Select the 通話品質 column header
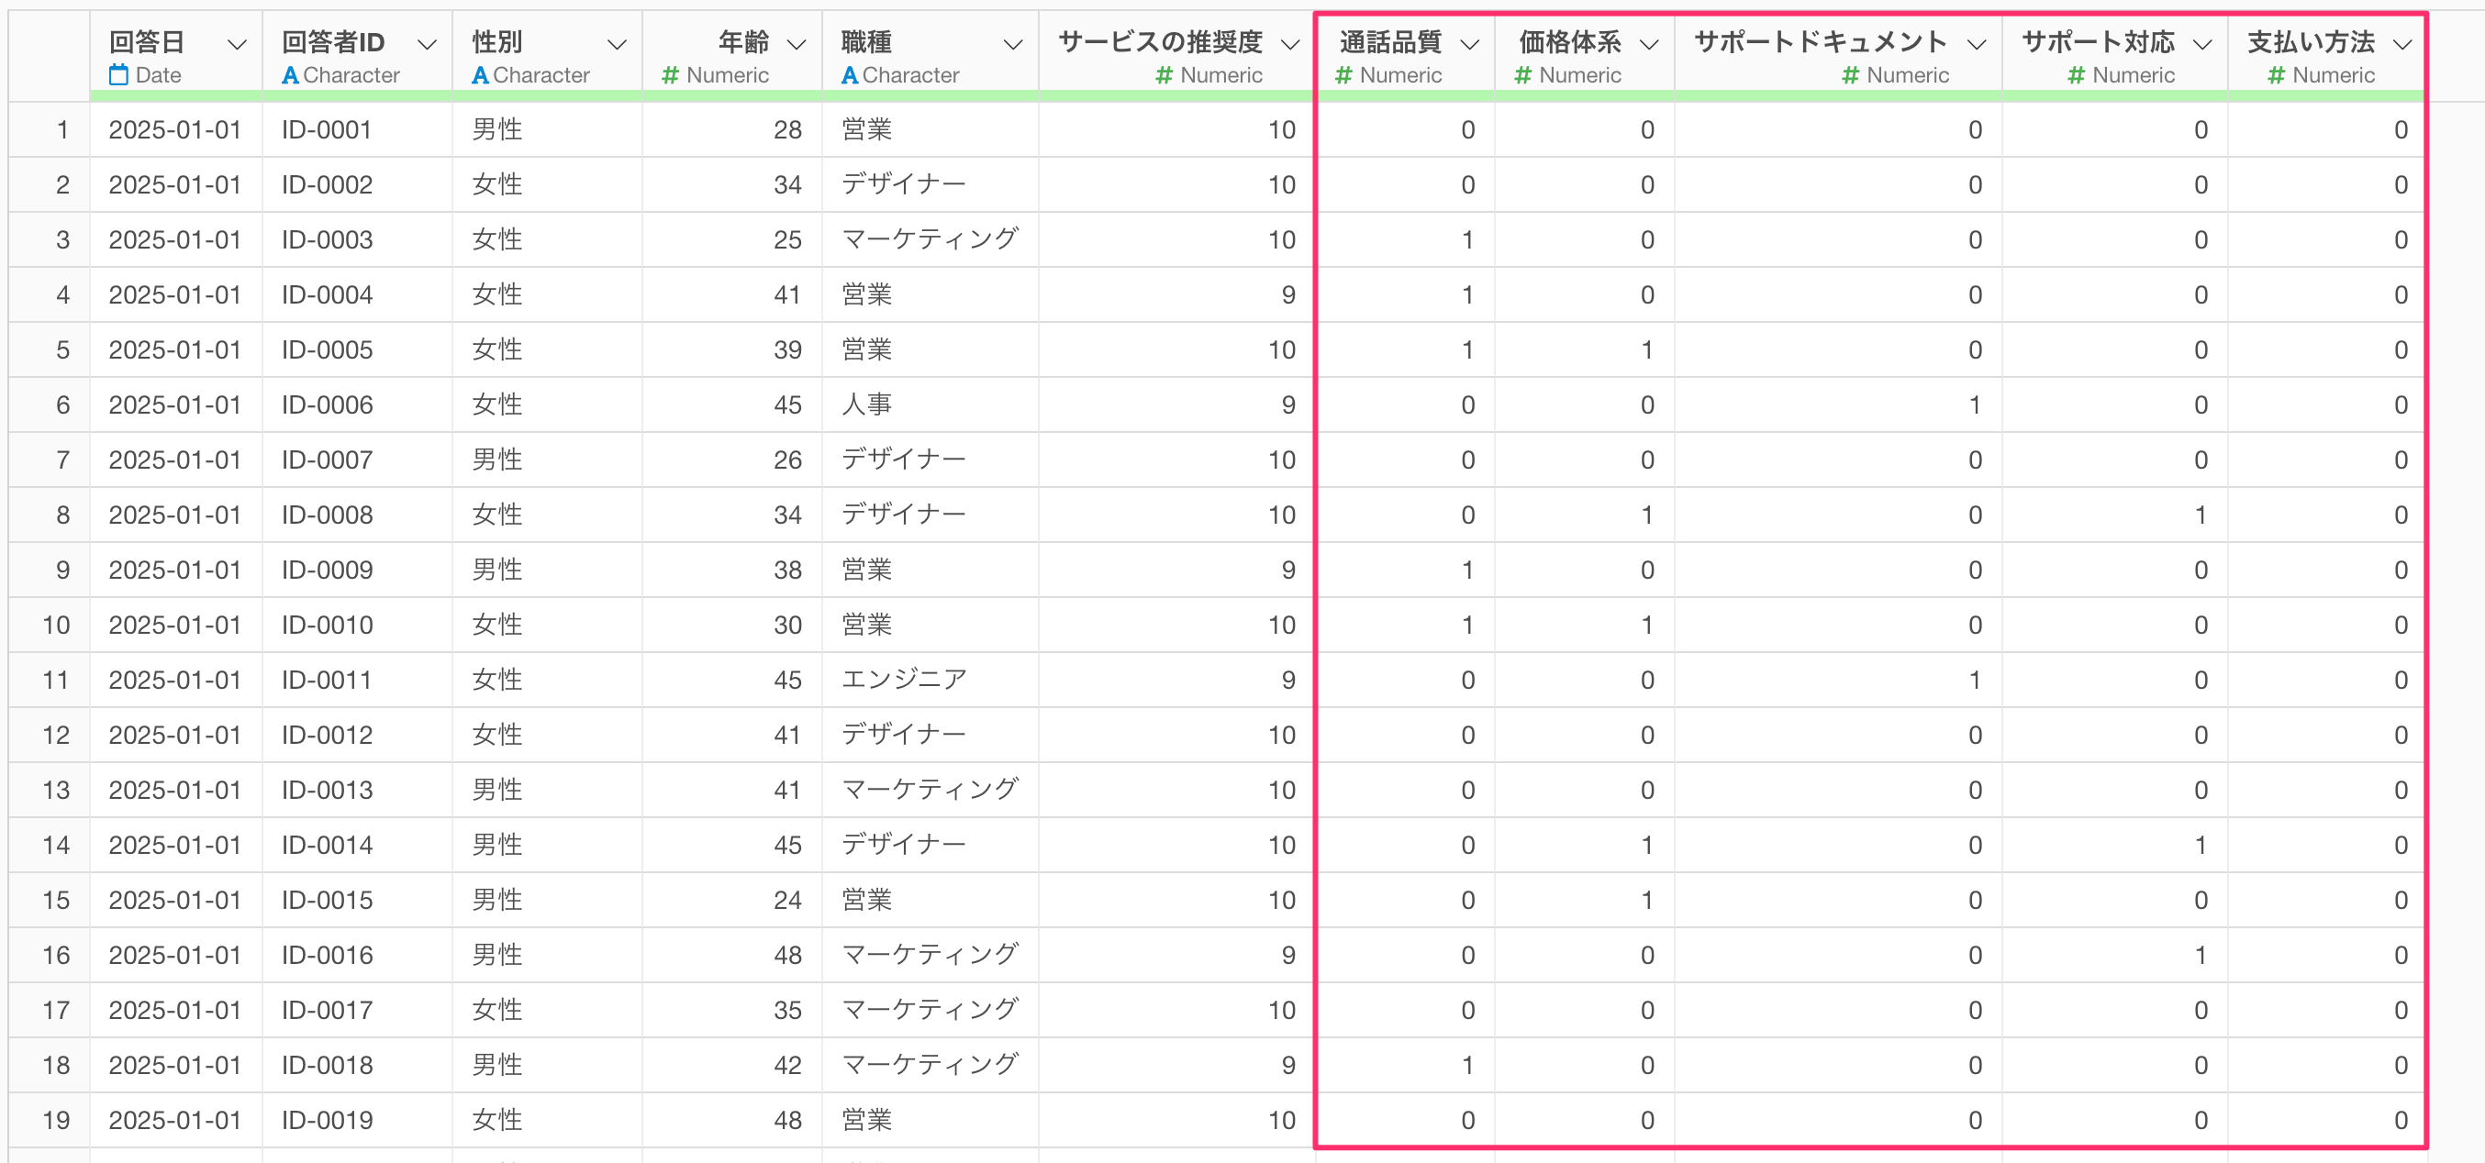 1390,42
